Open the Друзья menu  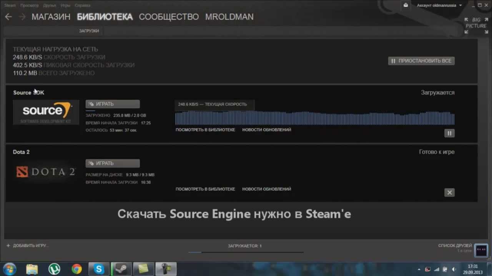[x=49, y=5]
